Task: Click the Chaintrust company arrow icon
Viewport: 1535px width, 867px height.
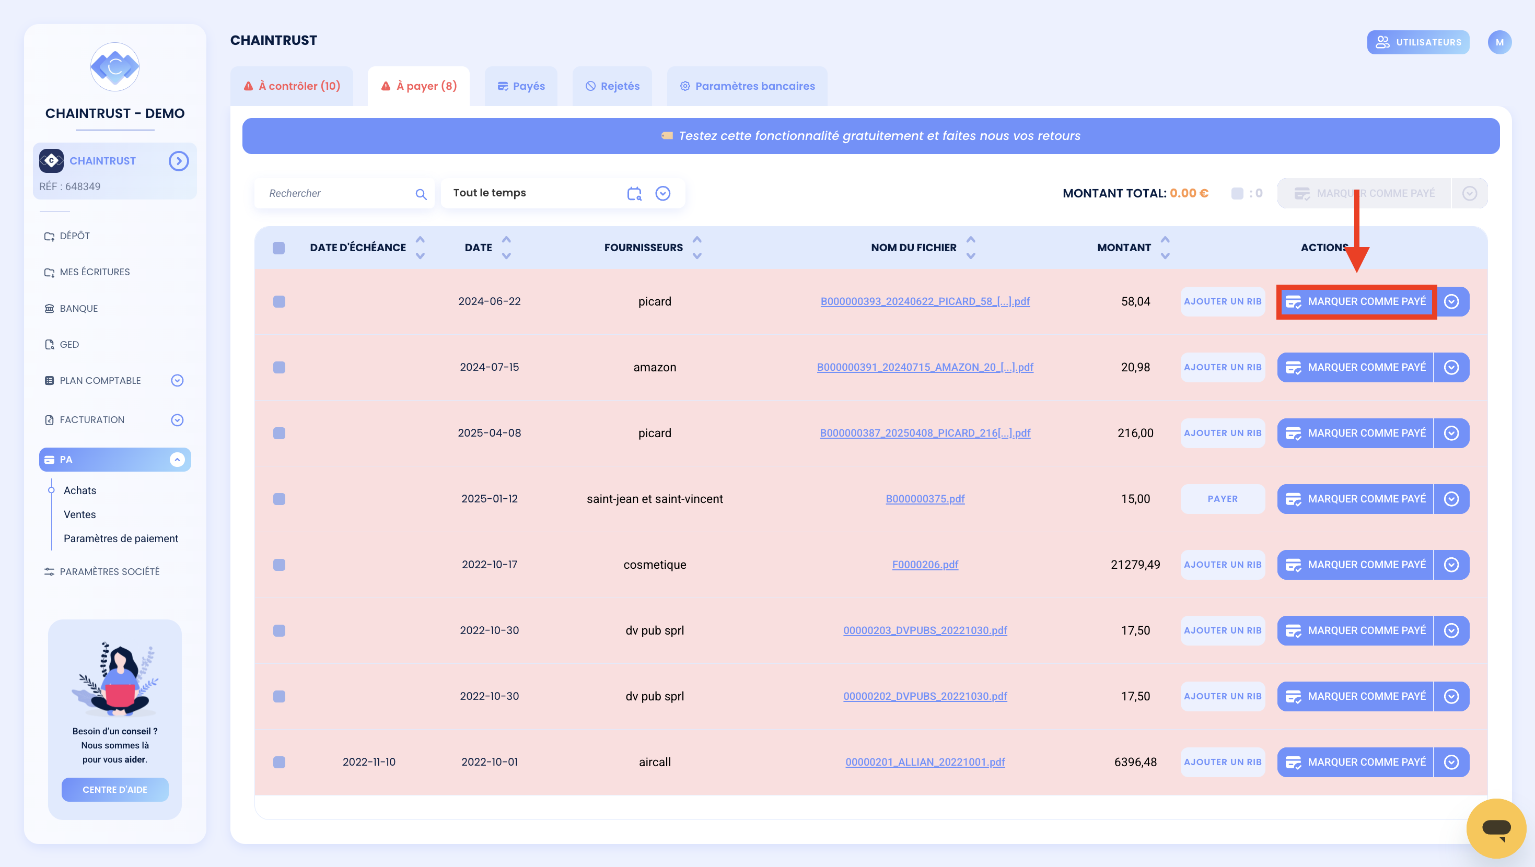Action: pos(178,161)
